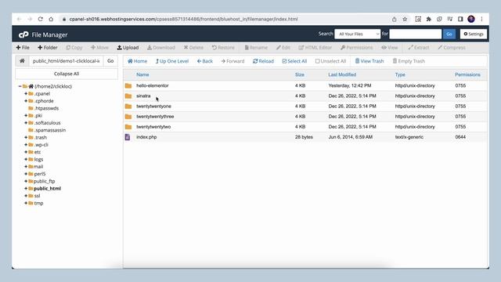
Task: Expand the .wp-cli tree folder
Action: click(26, 144)
